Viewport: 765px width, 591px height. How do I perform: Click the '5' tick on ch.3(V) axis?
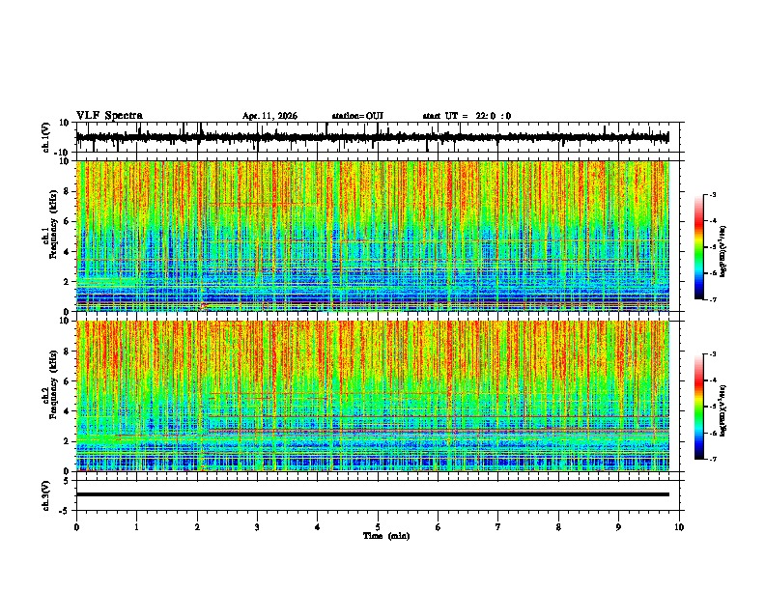pyautogui.click(x=68, y=480)
